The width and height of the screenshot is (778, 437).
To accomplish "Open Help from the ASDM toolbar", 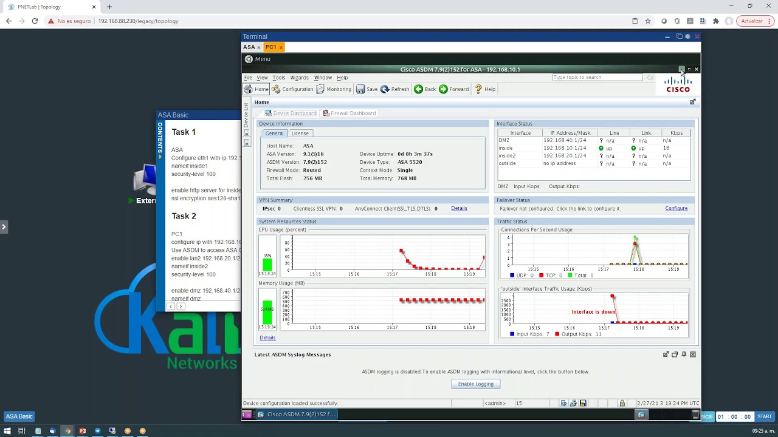I will [484, 89].
